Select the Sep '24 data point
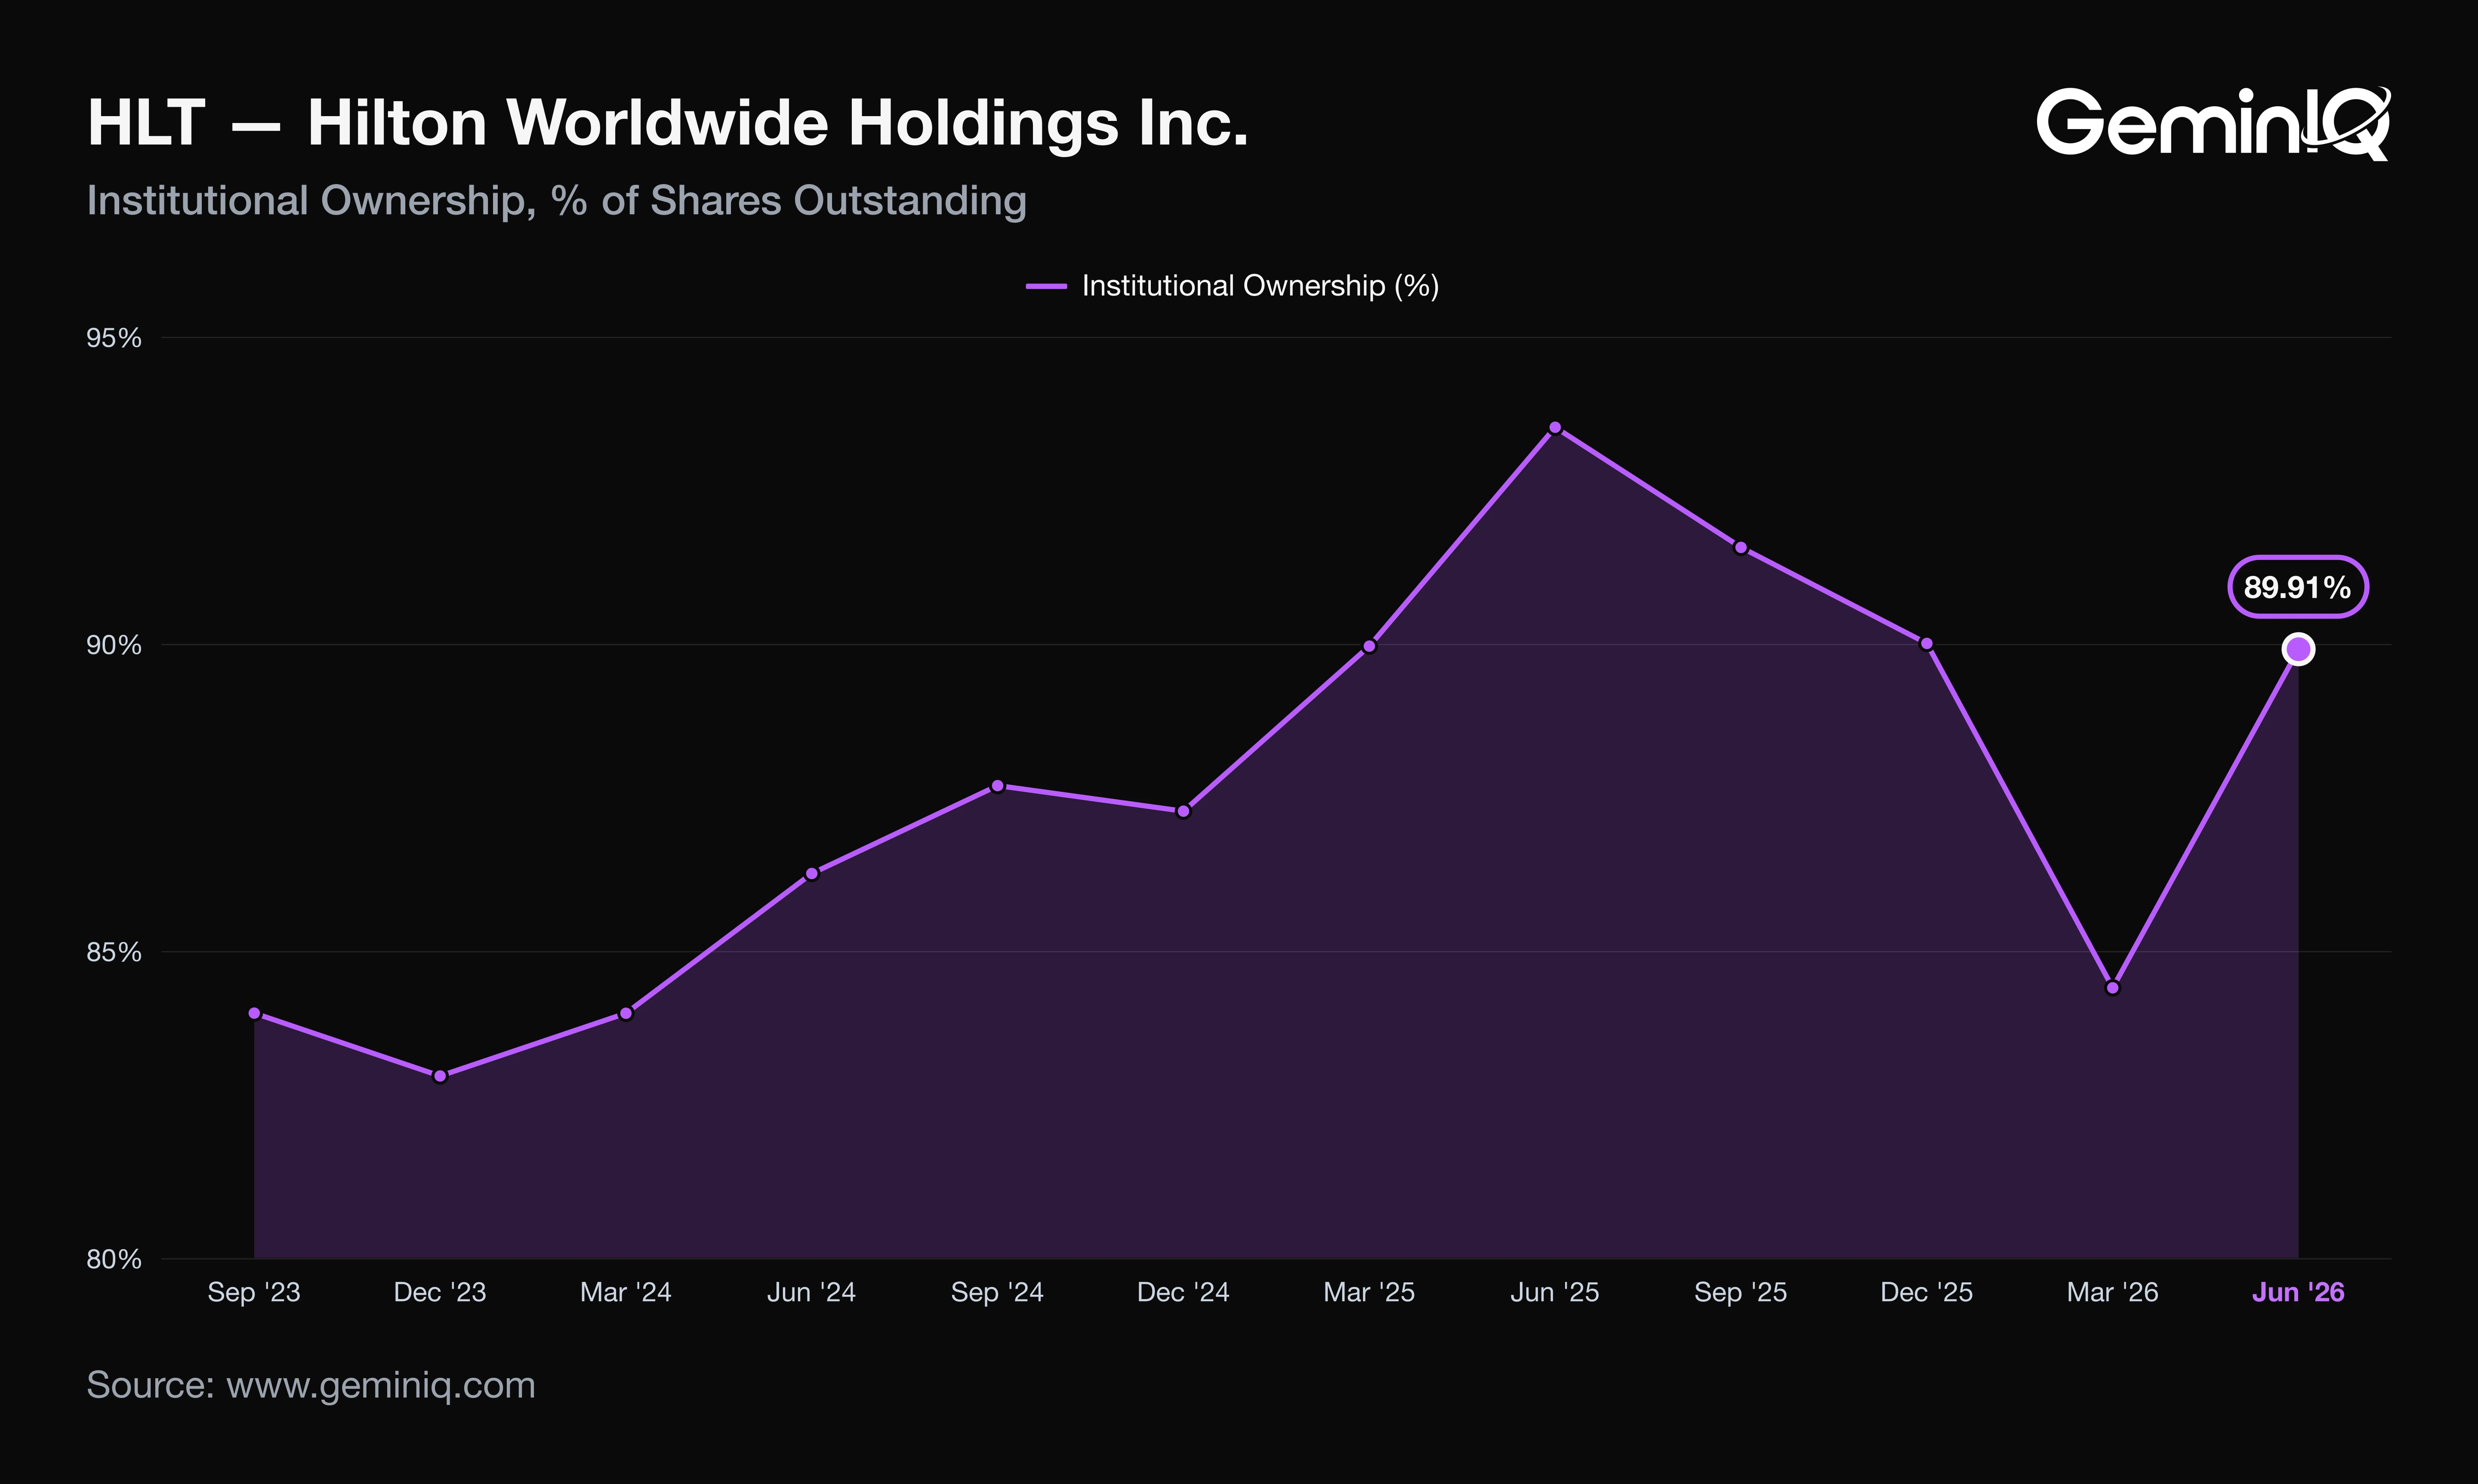 997,786
